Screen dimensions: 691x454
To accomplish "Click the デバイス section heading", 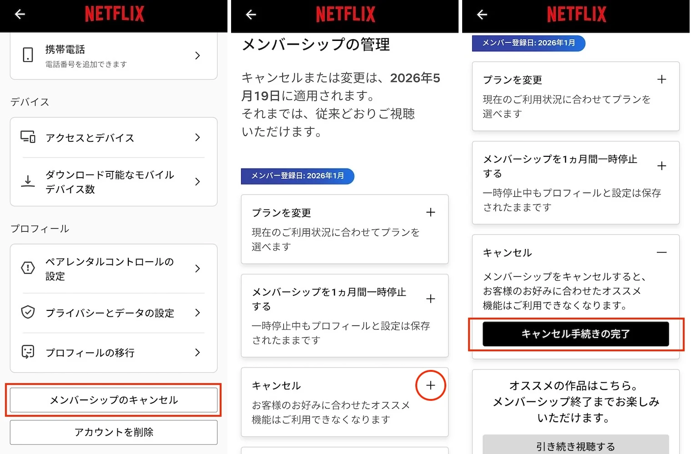I will pos(30,102).
